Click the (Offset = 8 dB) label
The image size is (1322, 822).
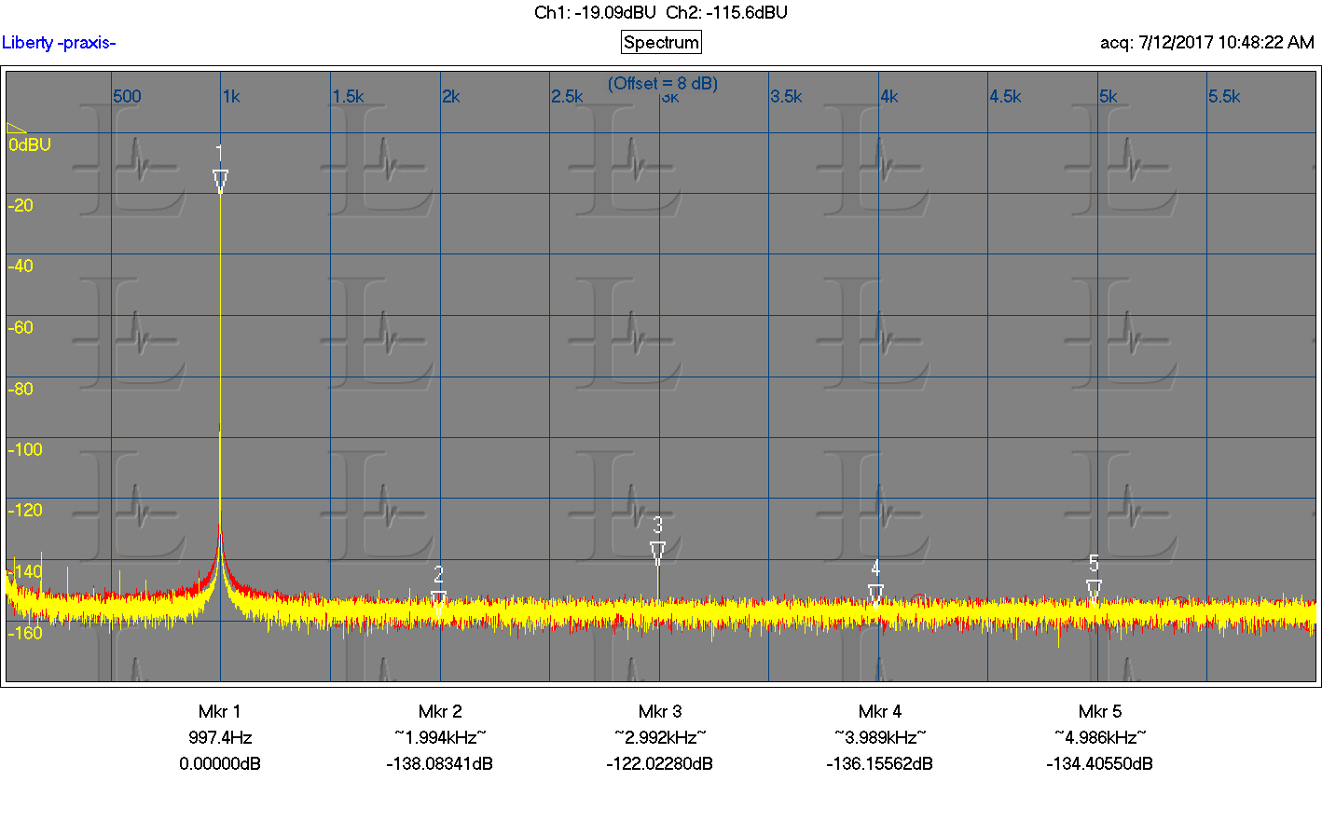pyautogui.click(x=663, y=83)
